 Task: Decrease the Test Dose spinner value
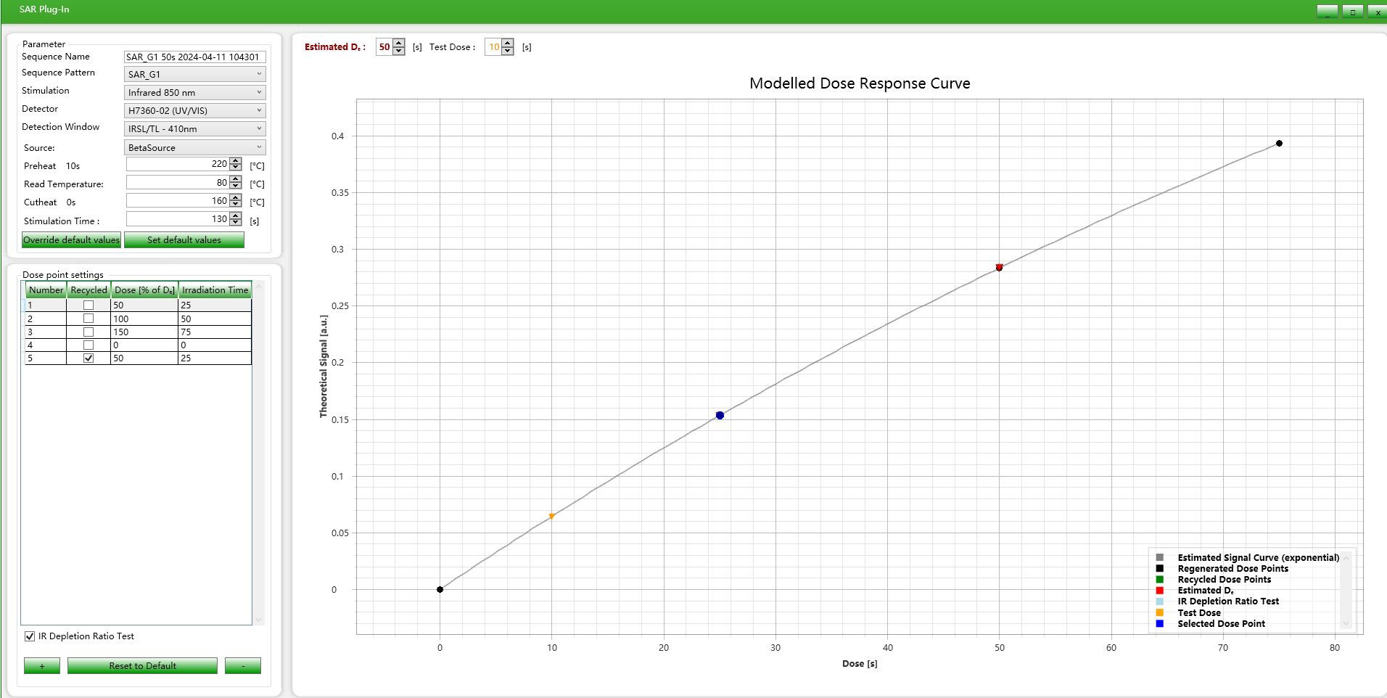click(508, 51)
